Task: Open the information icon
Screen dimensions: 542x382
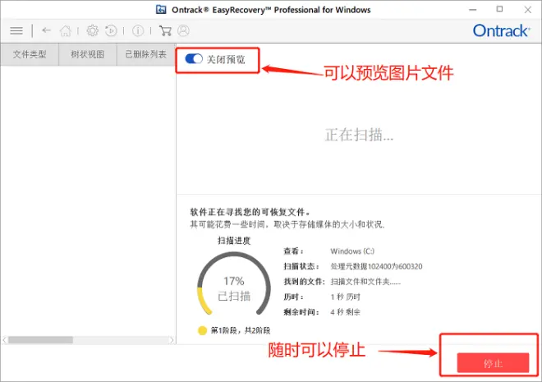Action: coord(138,30)
